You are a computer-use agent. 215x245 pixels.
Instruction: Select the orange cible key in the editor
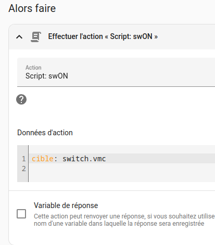[43, 159]
